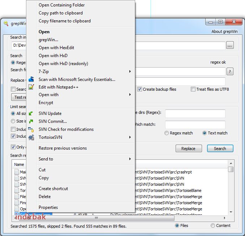The height and width of the screenshot is (236, 245).
Task: Click the regex help question mark button
Action: 230,72
